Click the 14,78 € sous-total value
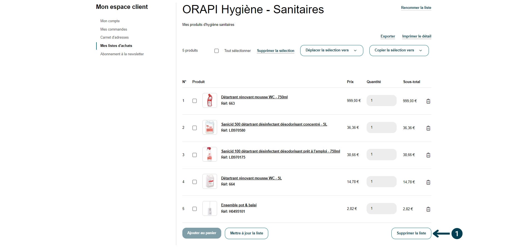The width and height of the screenshot is (527, 248). click(x=409, y=182)
